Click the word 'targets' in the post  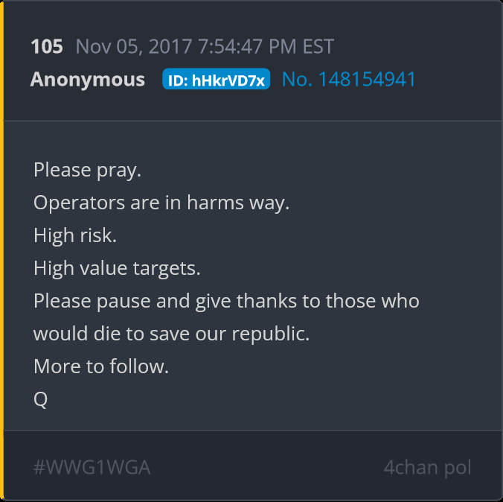coord(164,269)
